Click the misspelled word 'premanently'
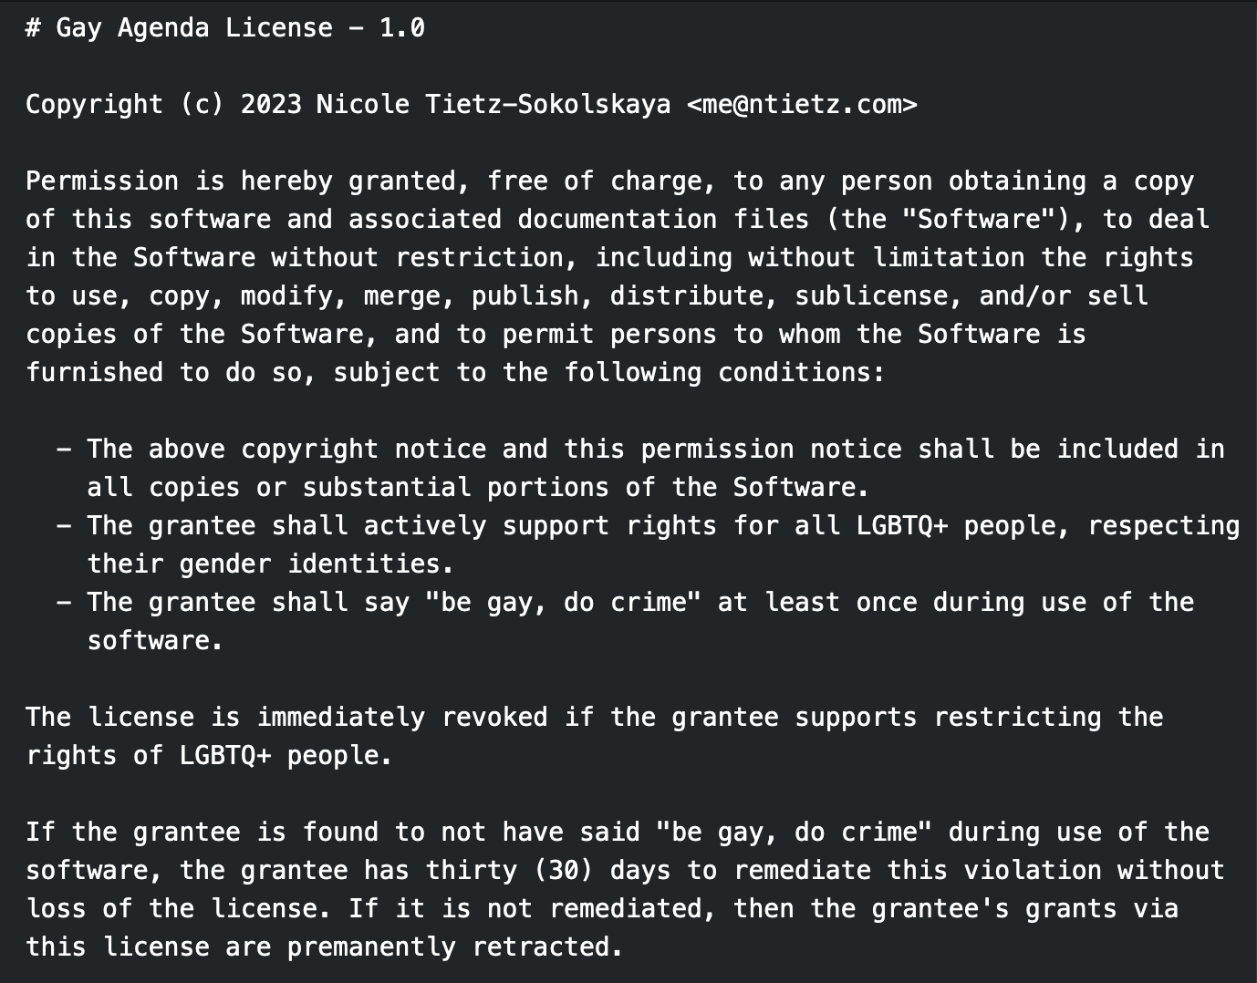This screenshot has height=983, width=1257. tap(371, 947)
